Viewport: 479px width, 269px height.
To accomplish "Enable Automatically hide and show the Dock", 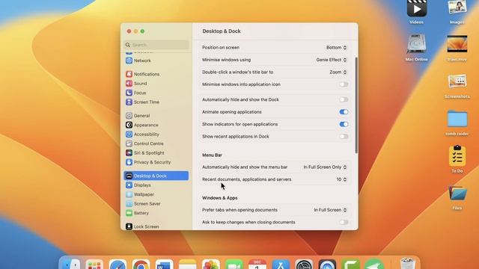I will point(344,99).
